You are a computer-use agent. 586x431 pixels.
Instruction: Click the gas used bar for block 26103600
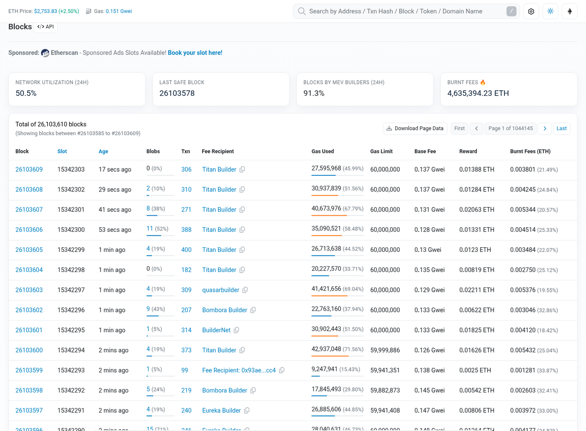(x=337, y=356)
